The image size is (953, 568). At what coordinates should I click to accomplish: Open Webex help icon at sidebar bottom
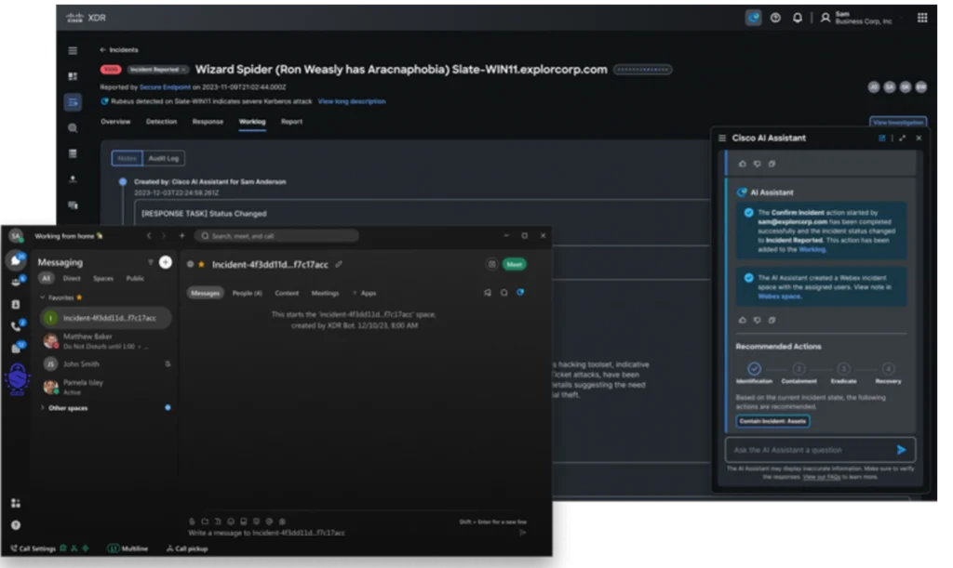[16, 525]
